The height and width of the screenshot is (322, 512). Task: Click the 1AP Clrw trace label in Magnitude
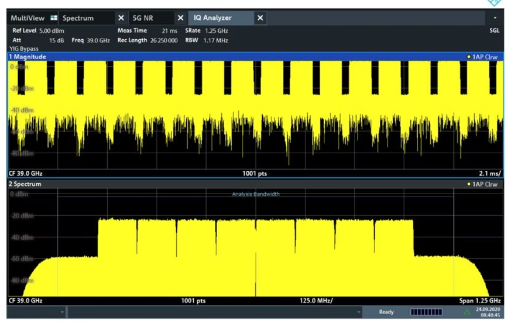pyautogui.click(x=485, y=57)
